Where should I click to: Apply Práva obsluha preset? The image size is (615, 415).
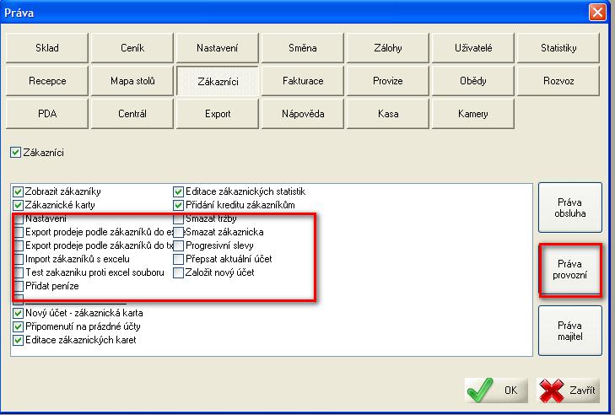tap(570, 207)
